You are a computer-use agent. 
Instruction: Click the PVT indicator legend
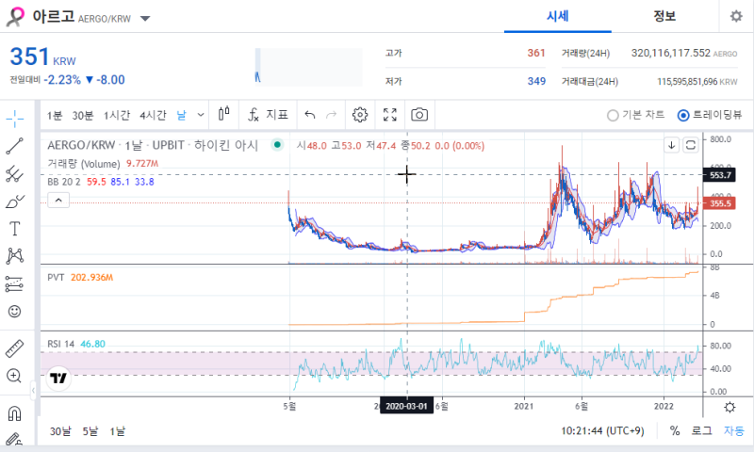(x=56, y=277)
